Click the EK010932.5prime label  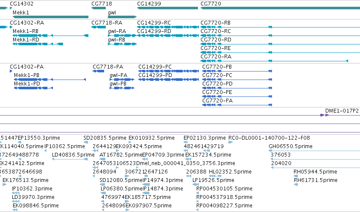point(151,138)
